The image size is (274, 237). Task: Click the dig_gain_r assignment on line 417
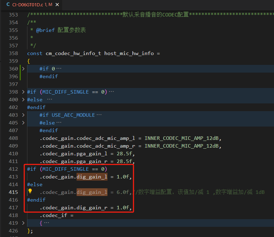92,208
